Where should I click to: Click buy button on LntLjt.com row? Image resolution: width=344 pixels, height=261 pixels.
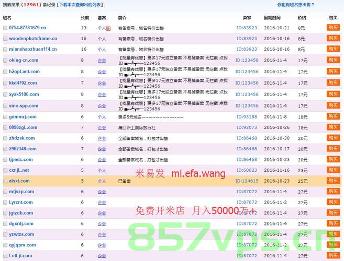(x=333, y=256)
